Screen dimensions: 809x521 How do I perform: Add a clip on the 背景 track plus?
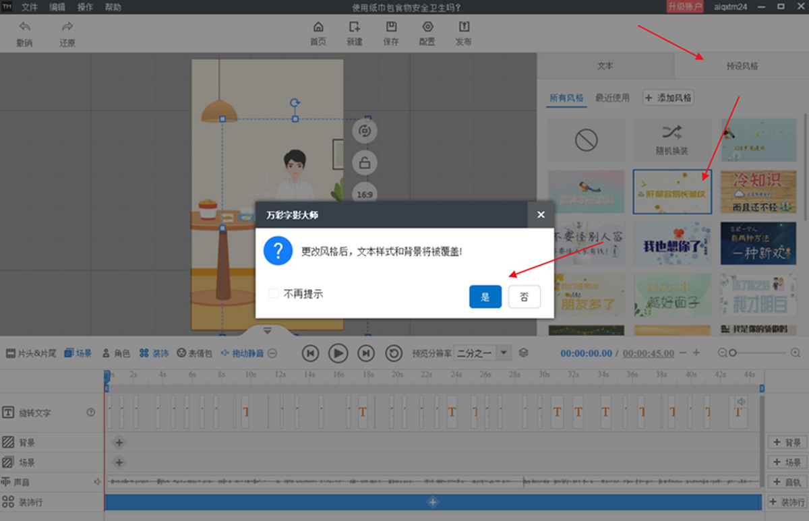(119, 443)
